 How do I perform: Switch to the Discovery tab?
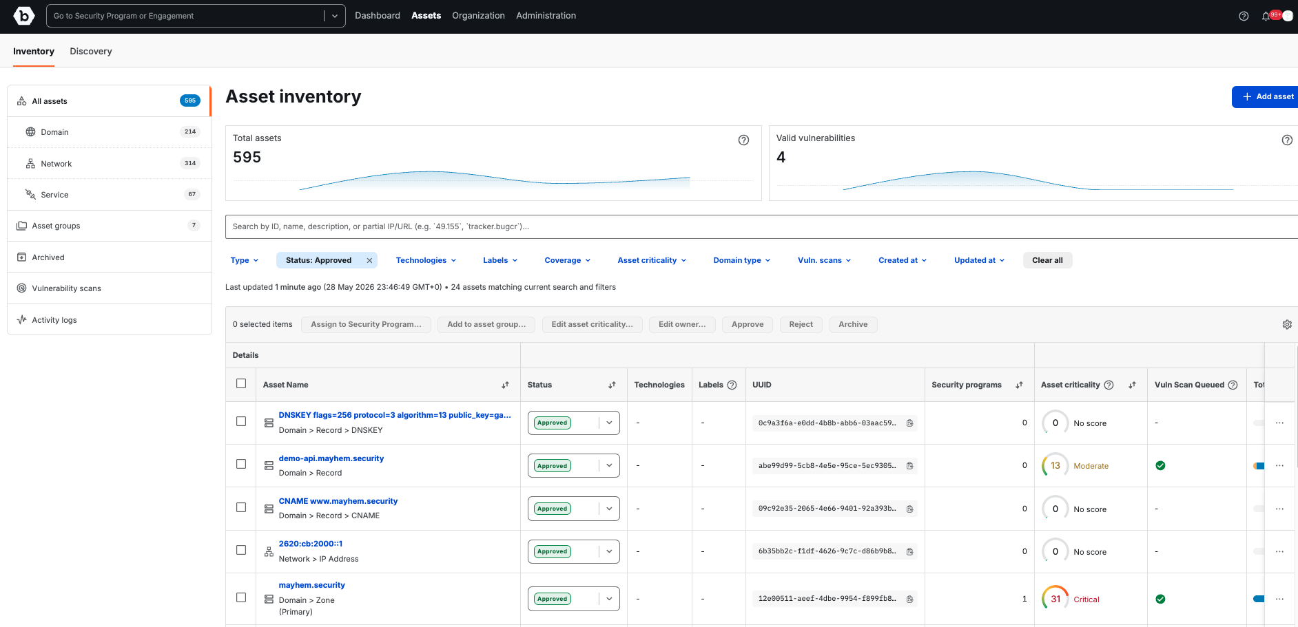(91, 51)
